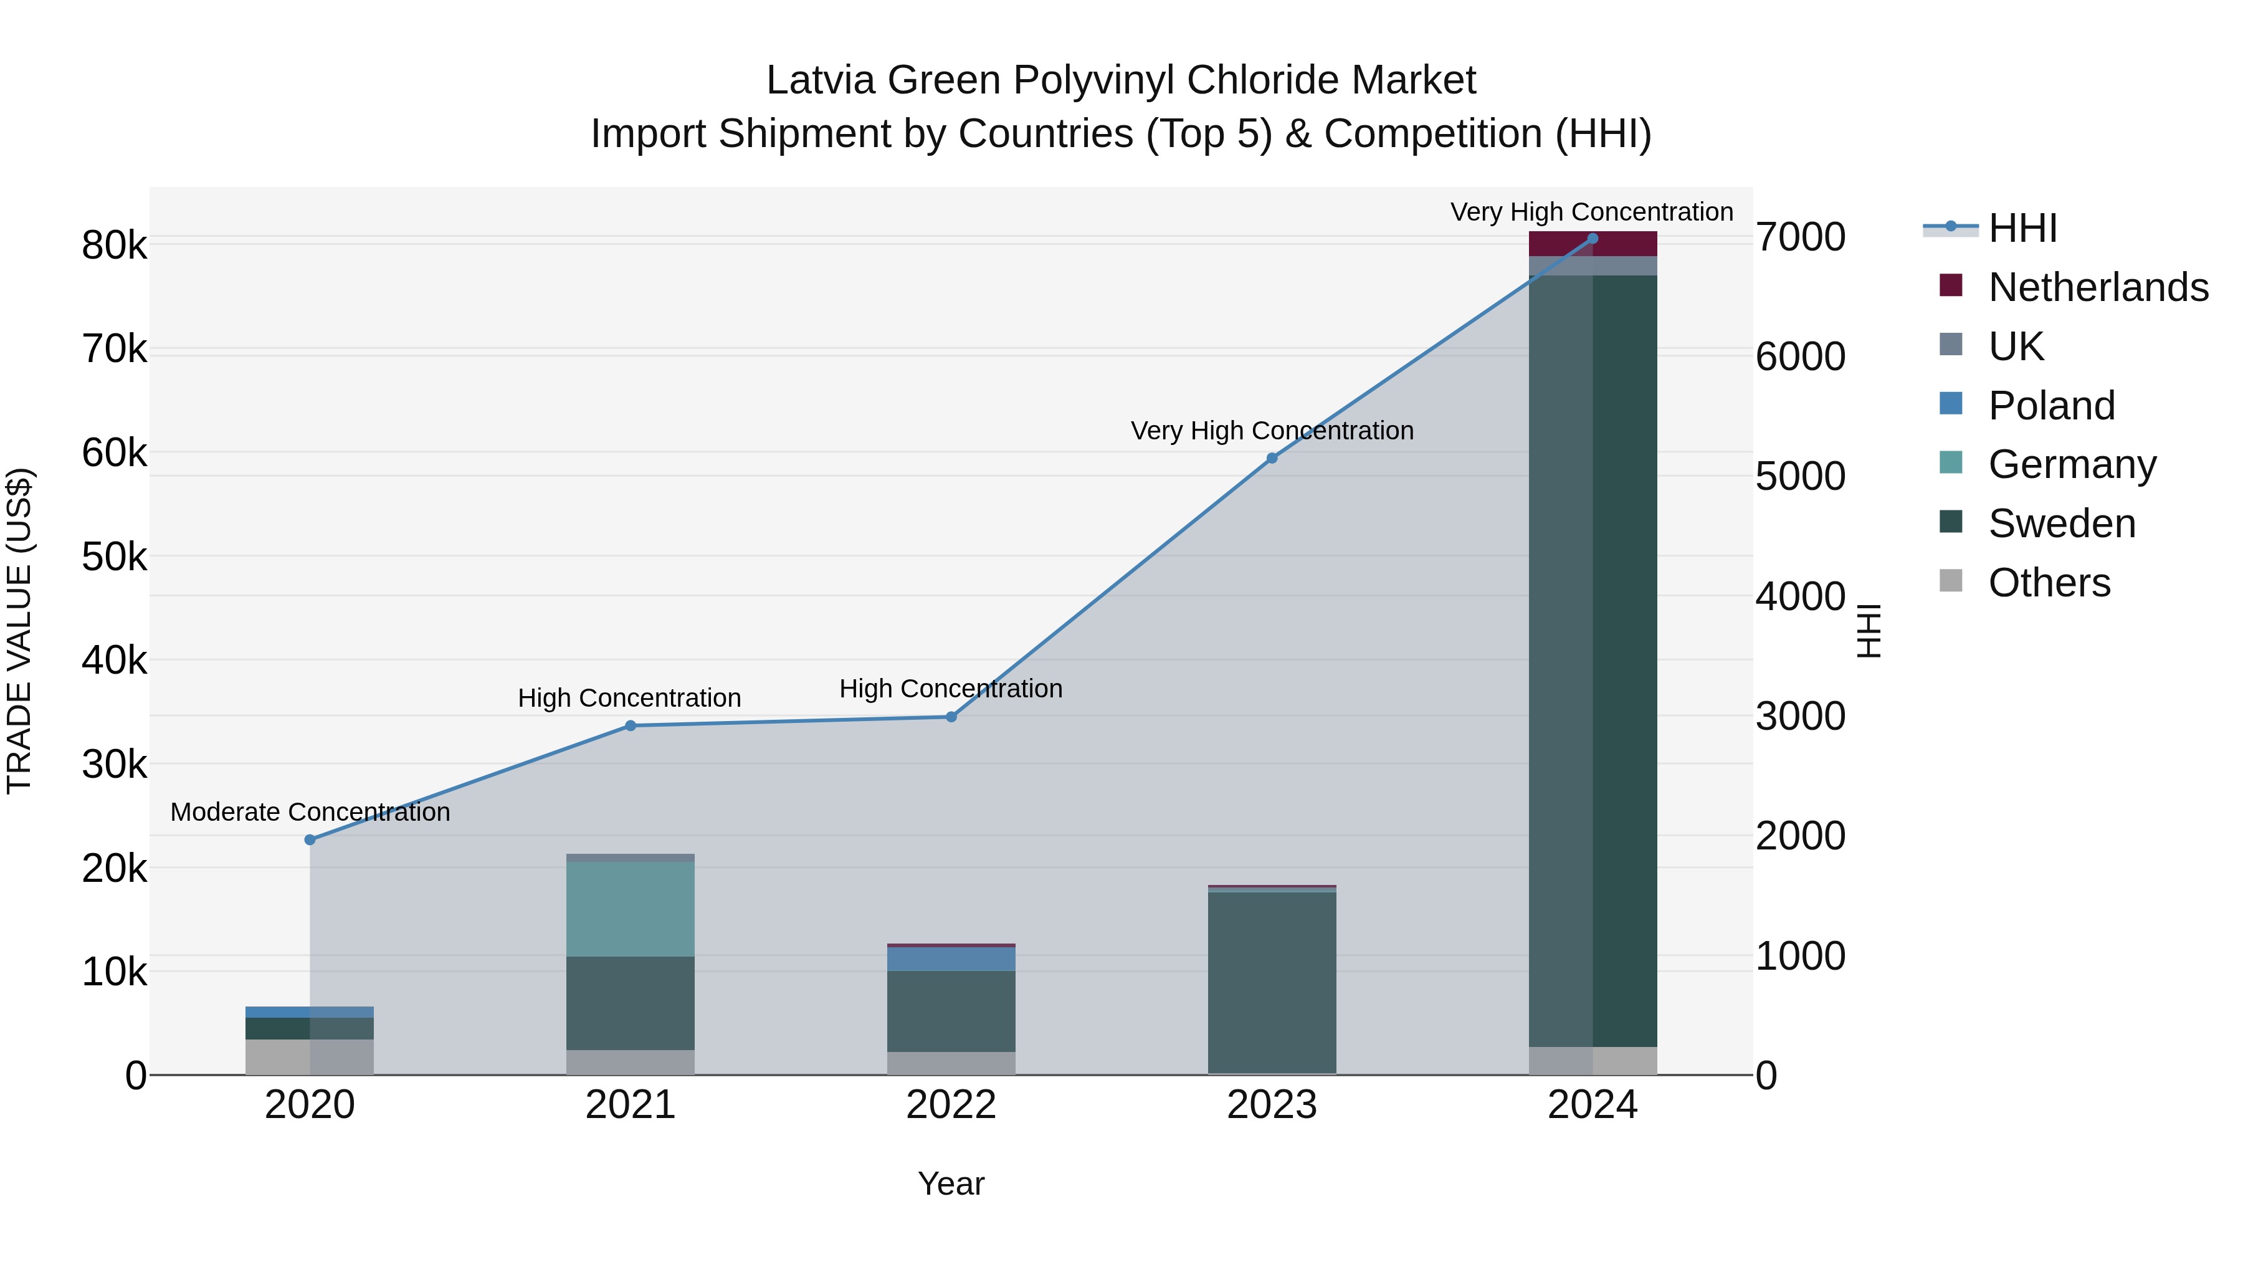Click the '1000' right axis tick label
Screen dimensions: 2243x1262
[1800, 956]
